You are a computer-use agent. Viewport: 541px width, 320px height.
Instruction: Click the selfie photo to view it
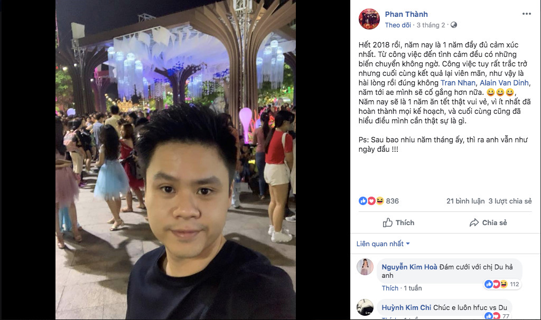click(175, 160)
